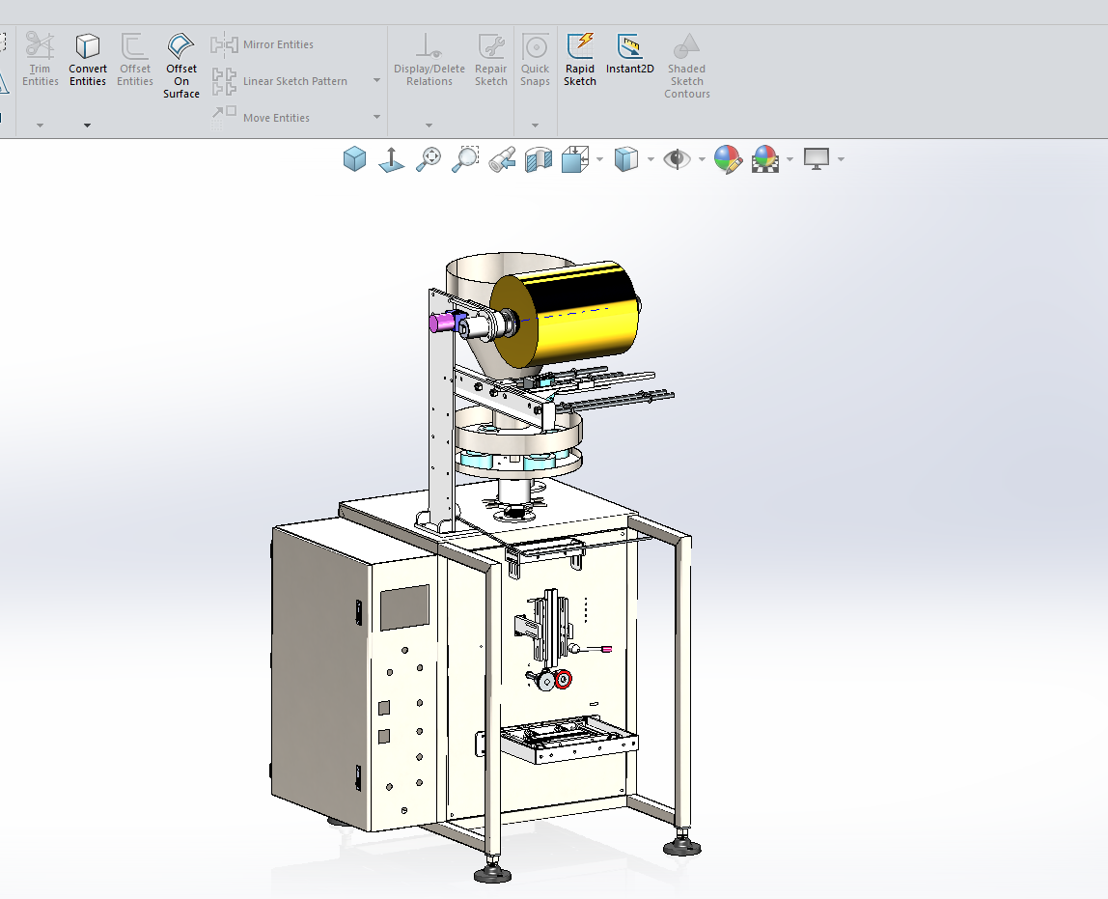1108x899 pixels.
Task: Expand the Linear Sketch Pattern dropdown
Action: point(376,80)
